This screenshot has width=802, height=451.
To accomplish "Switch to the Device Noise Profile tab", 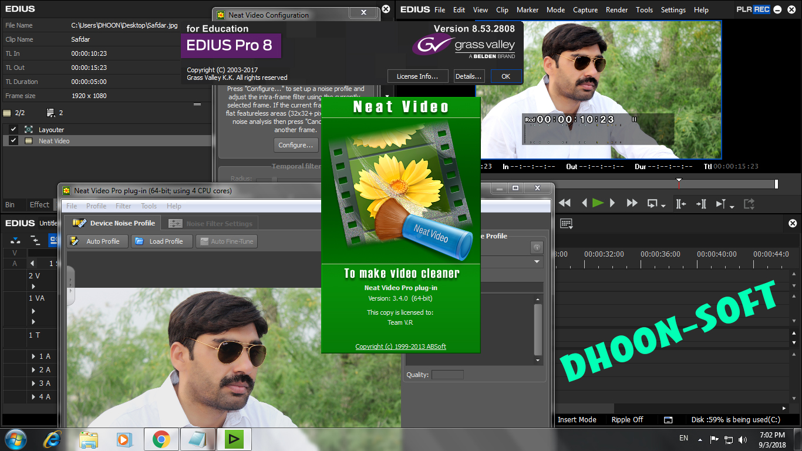I will pyautogui.click(x=113, y=223).
